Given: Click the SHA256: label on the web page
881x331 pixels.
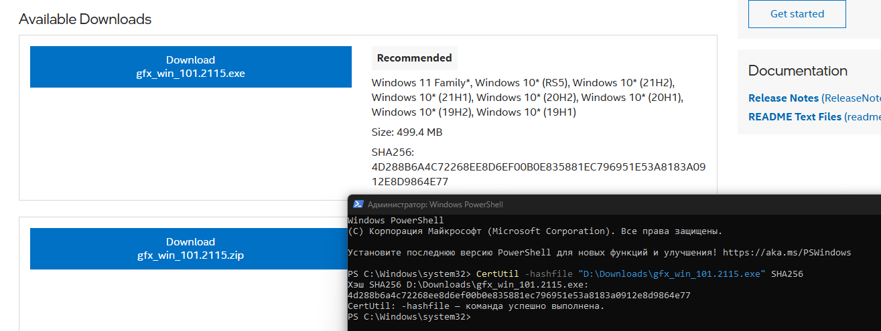Looking at the screenshot, I should pos(393,152).
